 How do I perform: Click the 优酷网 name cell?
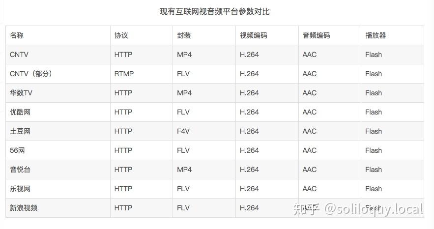(x=20, y=112)
